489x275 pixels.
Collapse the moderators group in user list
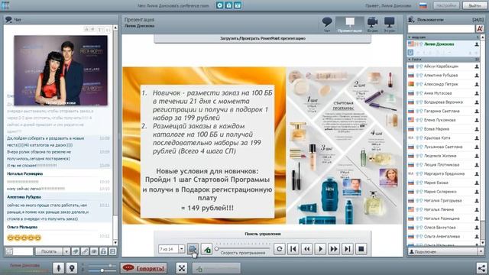pyautogui.click(x=410, y=37)
